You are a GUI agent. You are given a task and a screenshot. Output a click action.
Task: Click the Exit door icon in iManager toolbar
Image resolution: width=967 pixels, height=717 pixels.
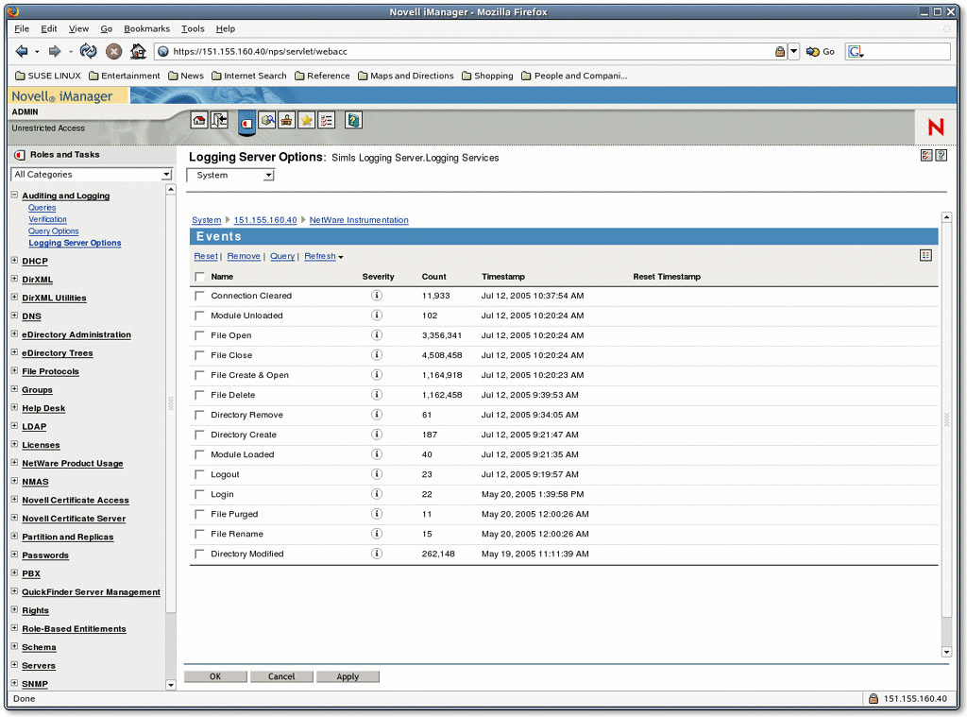(219, 120)
